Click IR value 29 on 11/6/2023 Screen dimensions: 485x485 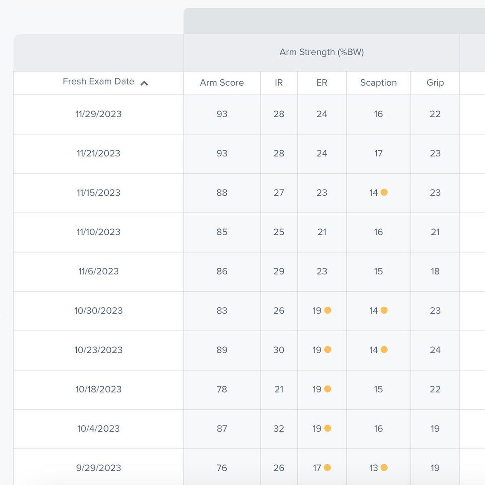coord(279,272)
